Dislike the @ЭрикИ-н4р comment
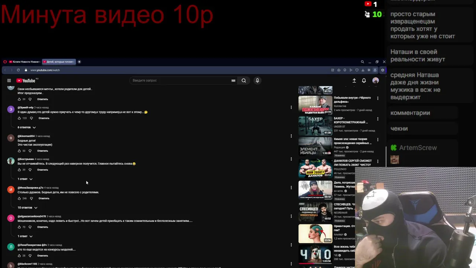This screenshot has height=268, width=476. click(31, 118)
